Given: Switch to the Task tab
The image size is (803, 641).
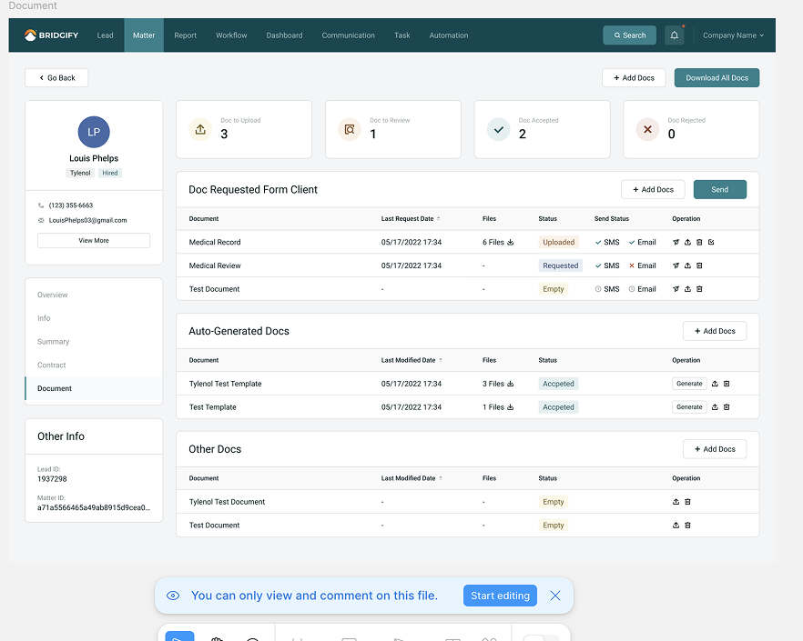Looking at the screenshot, I should 402,35.
